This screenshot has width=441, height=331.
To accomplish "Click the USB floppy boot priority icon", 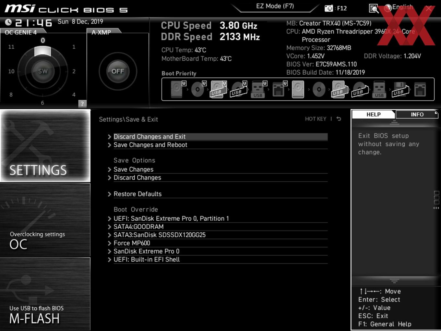I will pyautogui.click(x=401, y=89).
